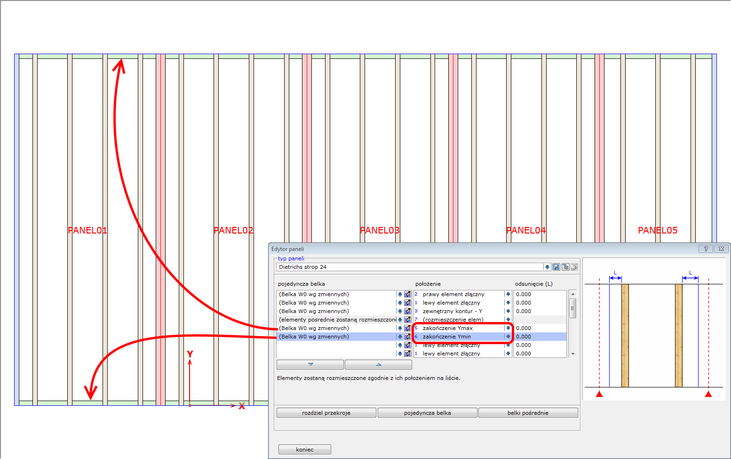
Task: Click the edit icon in the highlighted beam row
Action: [407, 337]
